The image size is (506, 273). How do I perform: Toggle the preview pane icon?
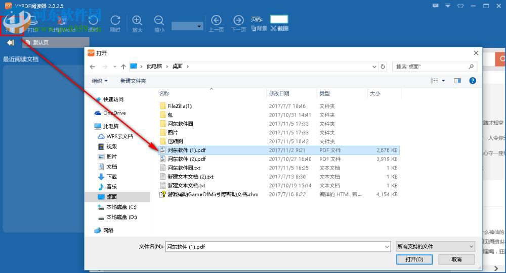pyautogui.click(x=457, y=80)
